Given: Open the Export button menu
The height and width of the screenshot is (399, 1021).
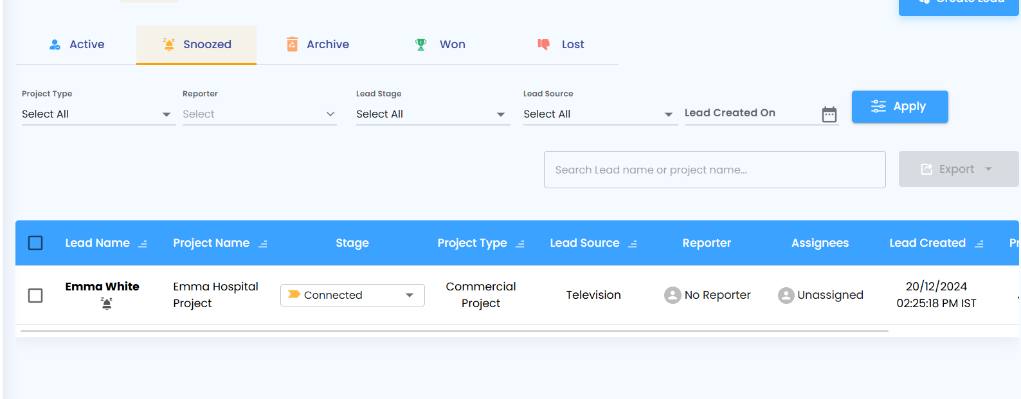Looking at the screenshot, I should (x=958, y=169).
